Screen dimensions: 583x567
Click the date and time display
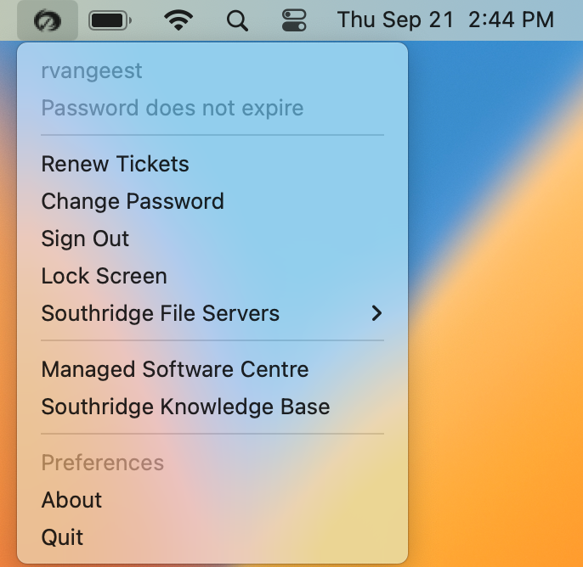(x=445, y=20)
